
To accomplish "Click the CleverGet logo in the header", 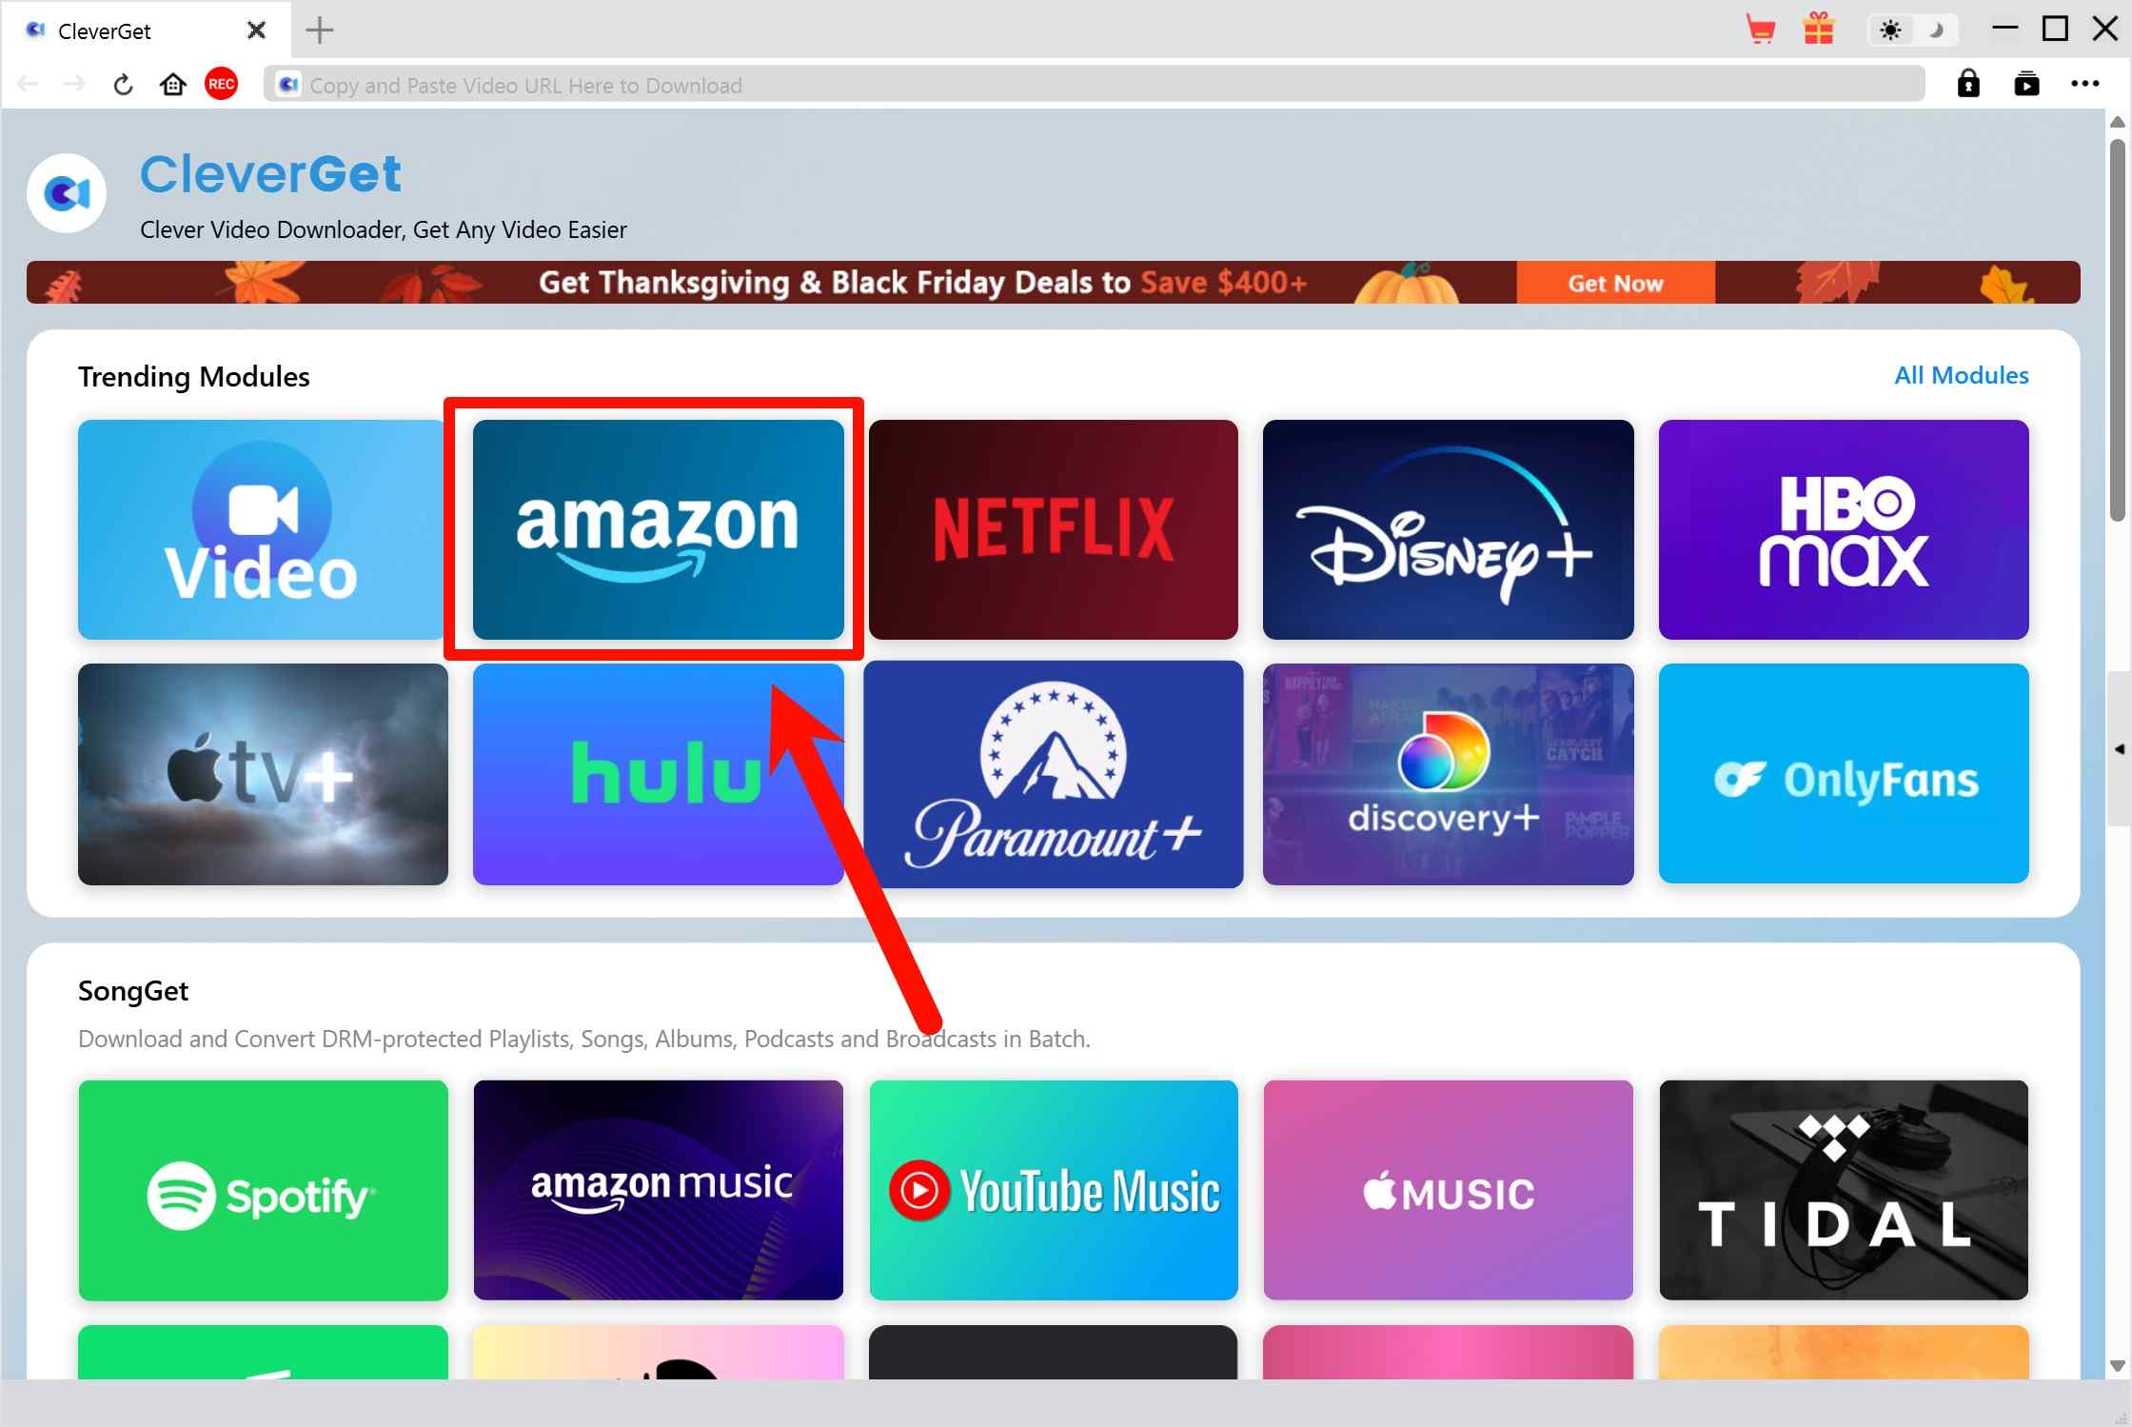I will pos(66,192).
